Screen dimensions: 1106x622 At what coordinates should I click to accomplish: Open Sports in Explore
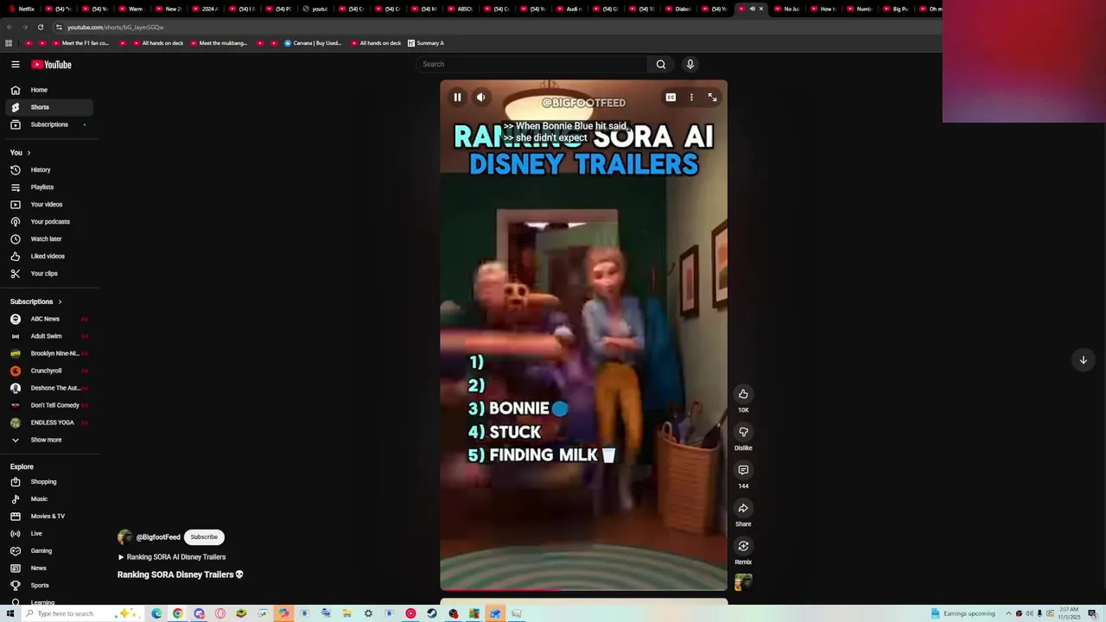click(49, 586)
